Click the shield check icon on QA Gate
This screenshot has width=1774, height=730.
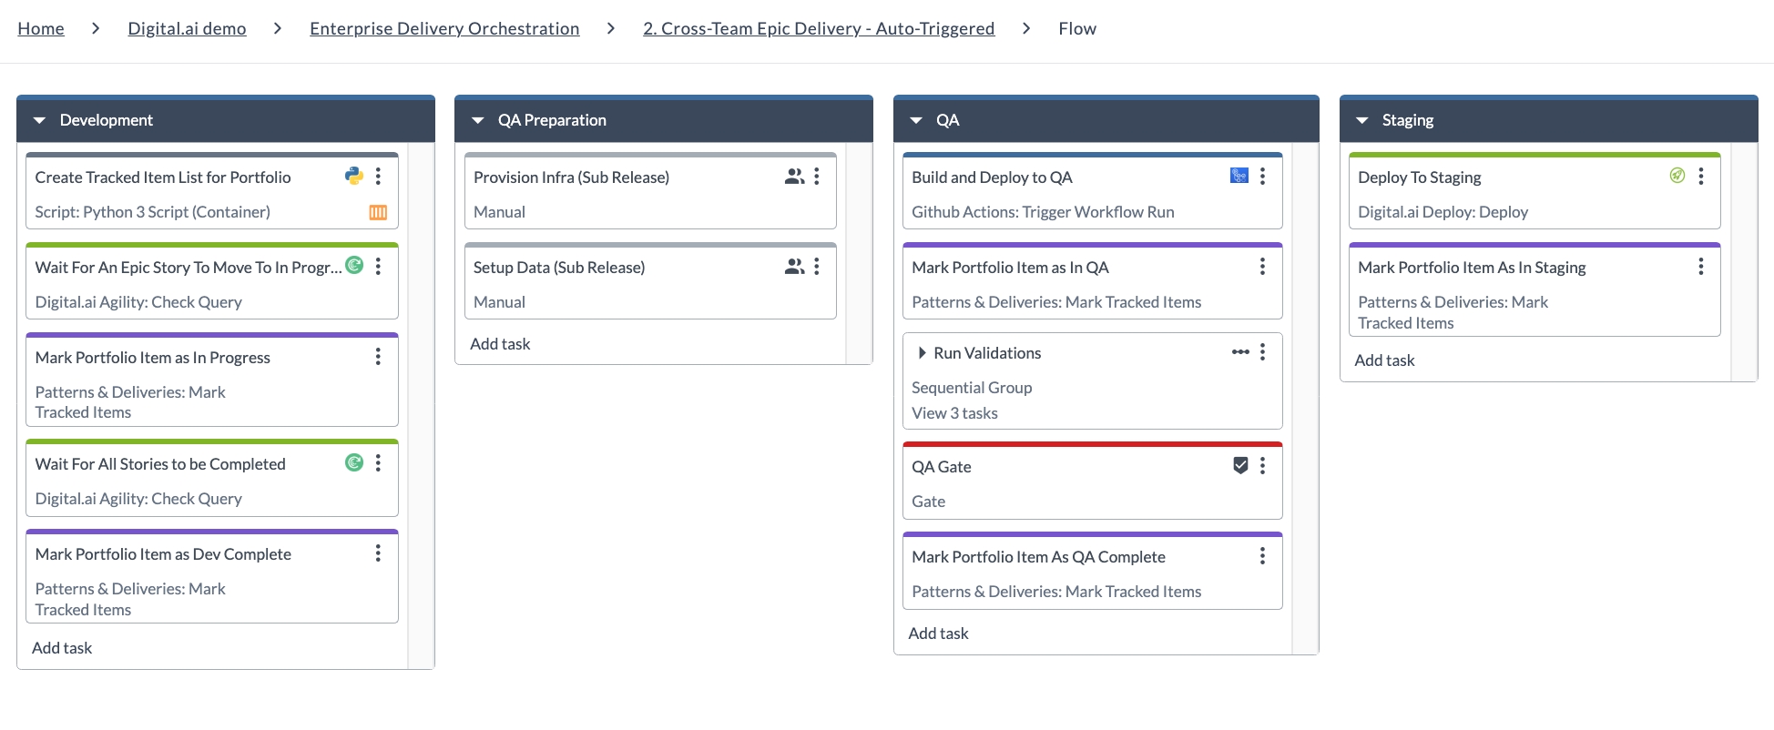click(1240, 466)
